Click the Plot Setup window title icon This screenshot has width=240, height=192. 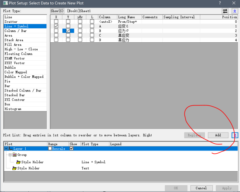6,3
